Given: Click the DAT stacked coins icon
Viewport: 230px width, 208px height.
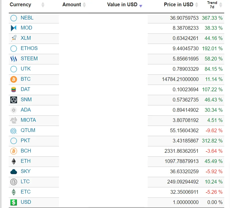Looking at the screenshot, I should click(x=14, y=89).
